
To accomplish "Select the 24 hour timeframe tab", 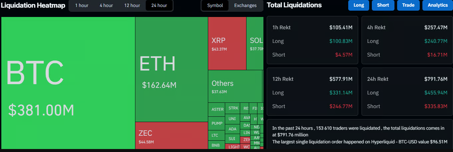I will tap(159, 5).
